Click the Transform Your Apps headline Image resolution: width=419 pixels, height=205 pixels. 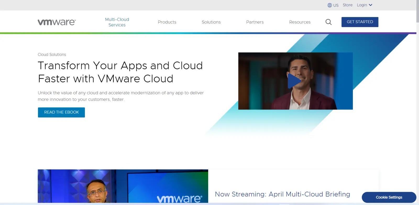pyautogui.click(x=120, y=72)
